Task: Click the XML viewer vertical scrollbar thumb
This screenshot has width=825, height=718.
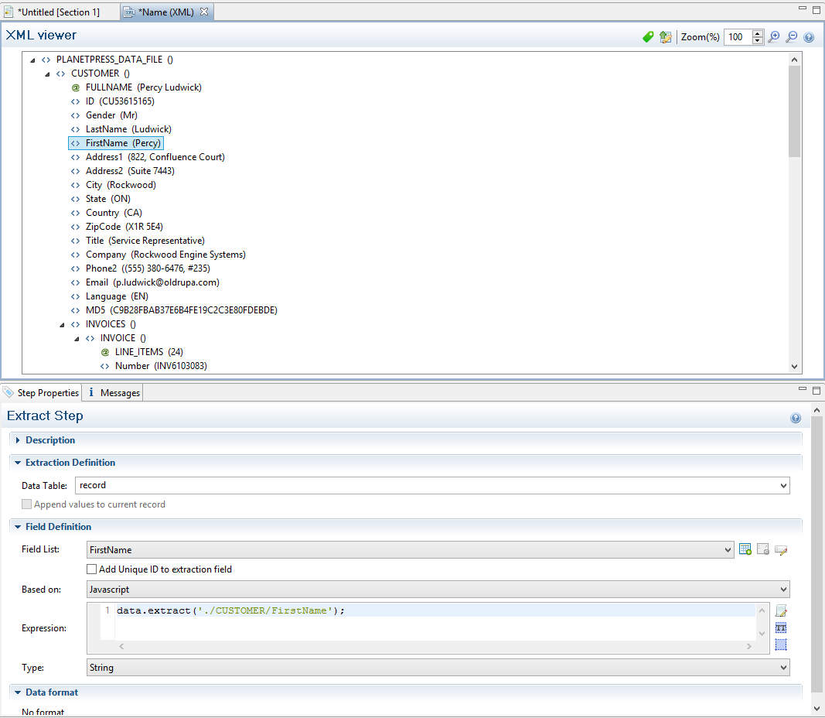Action: click(x=794, y=111)
